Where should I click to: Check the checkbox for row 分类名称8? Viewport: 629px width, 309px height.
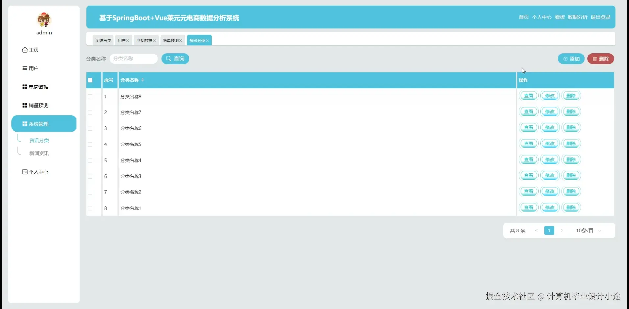(90, 96)
